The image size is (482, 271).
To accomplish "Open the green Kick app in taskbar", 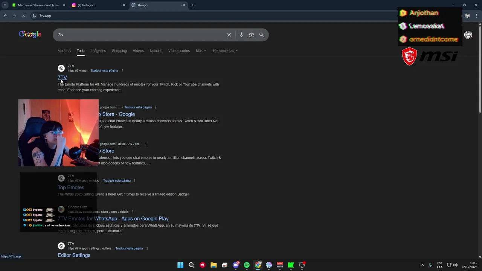I will [x=291, y=265].
